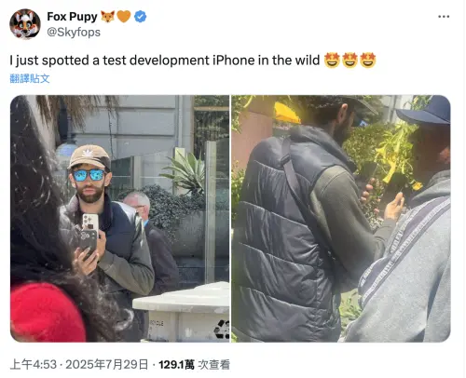Click the last star-struck emoji
466x378 pixels.
click(x=368, y=61)
